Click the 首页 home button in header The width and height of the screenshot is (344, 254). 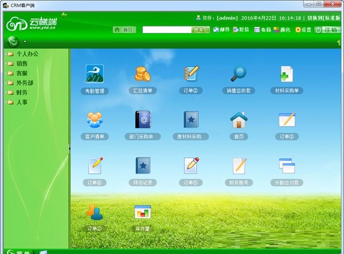(x=124, y=30)
